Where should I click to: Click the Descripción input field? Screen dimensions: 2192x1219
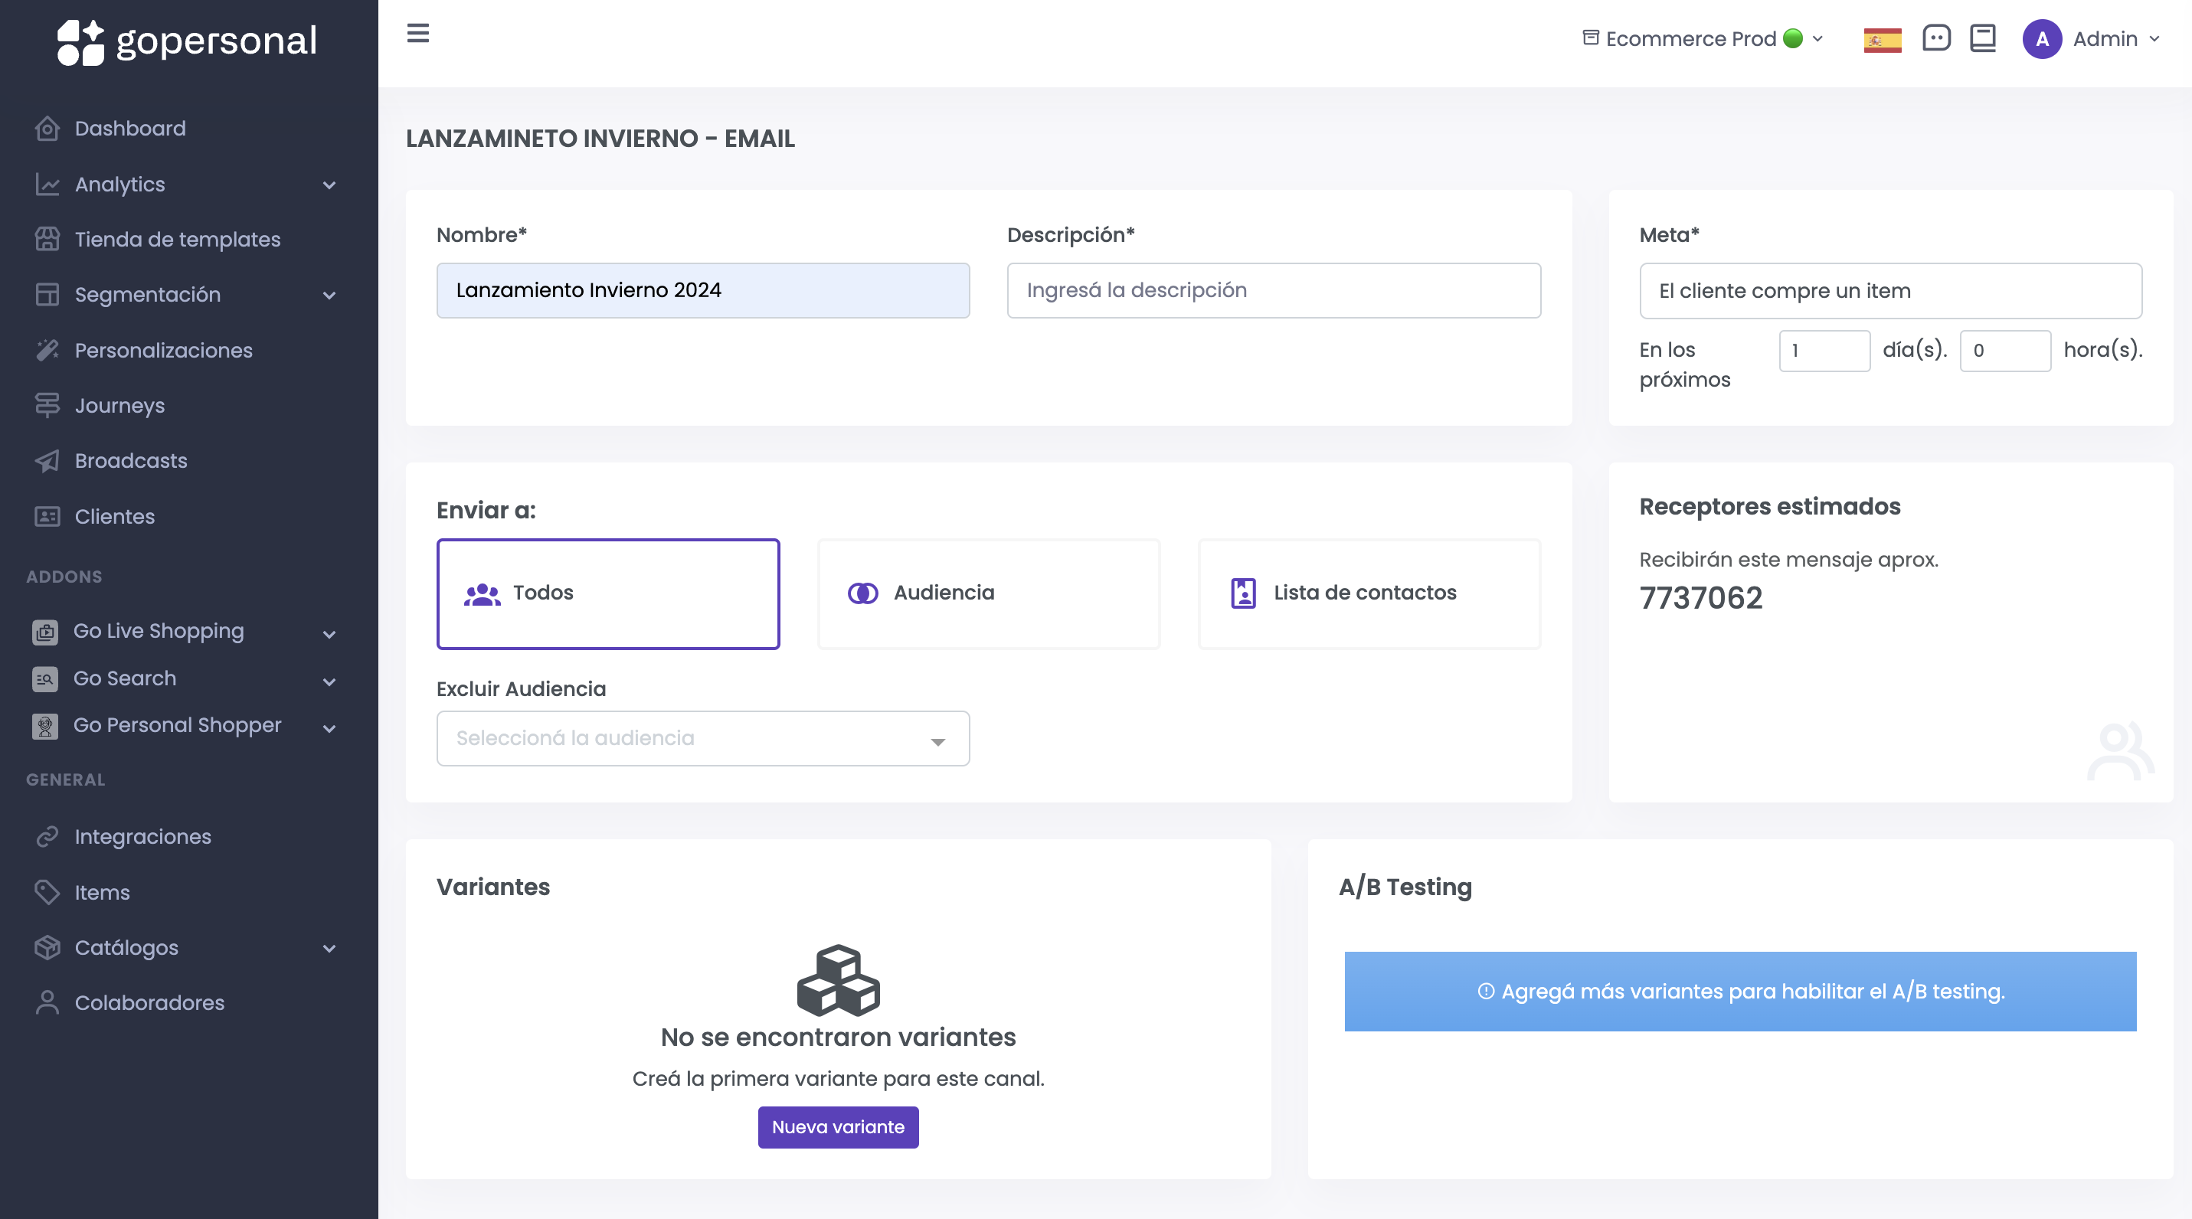(1273, 290)
